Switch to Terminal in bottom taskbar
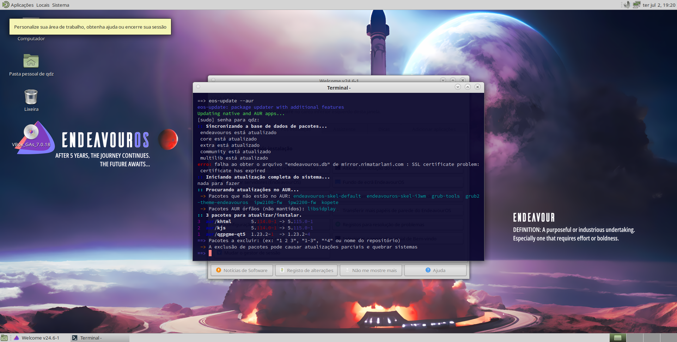Viewport: 677px width, 342px height. tap(100, 338)
